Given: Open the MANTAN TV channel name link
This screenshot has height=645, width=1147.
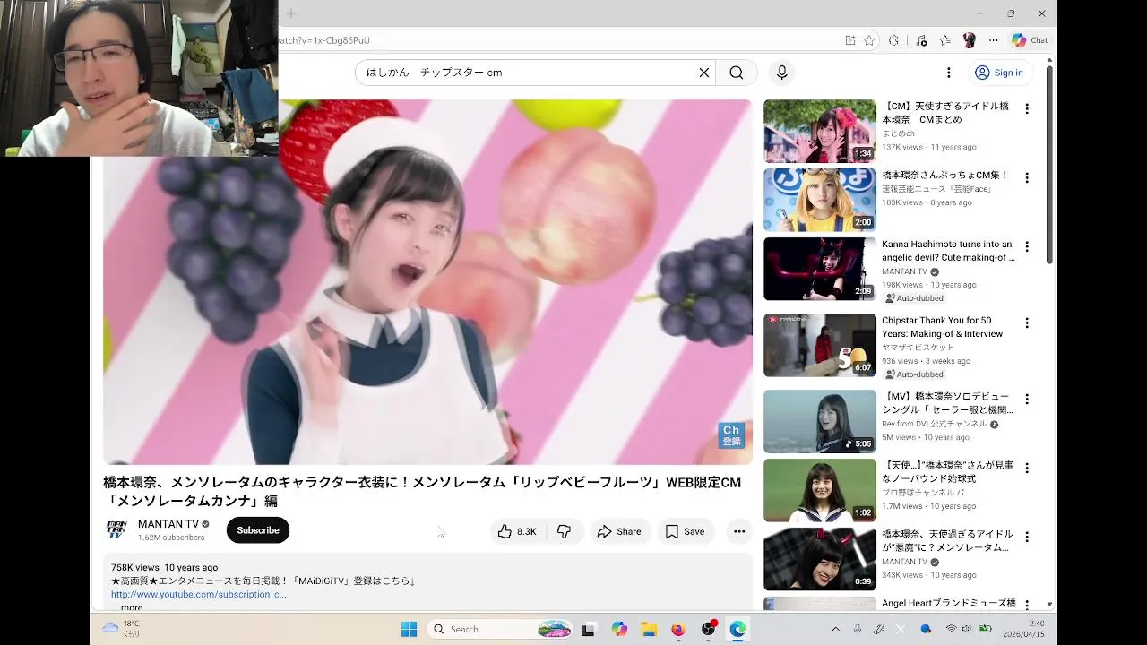Looking at the screenshot, I should pyautogui.click(x=168, y=524).
